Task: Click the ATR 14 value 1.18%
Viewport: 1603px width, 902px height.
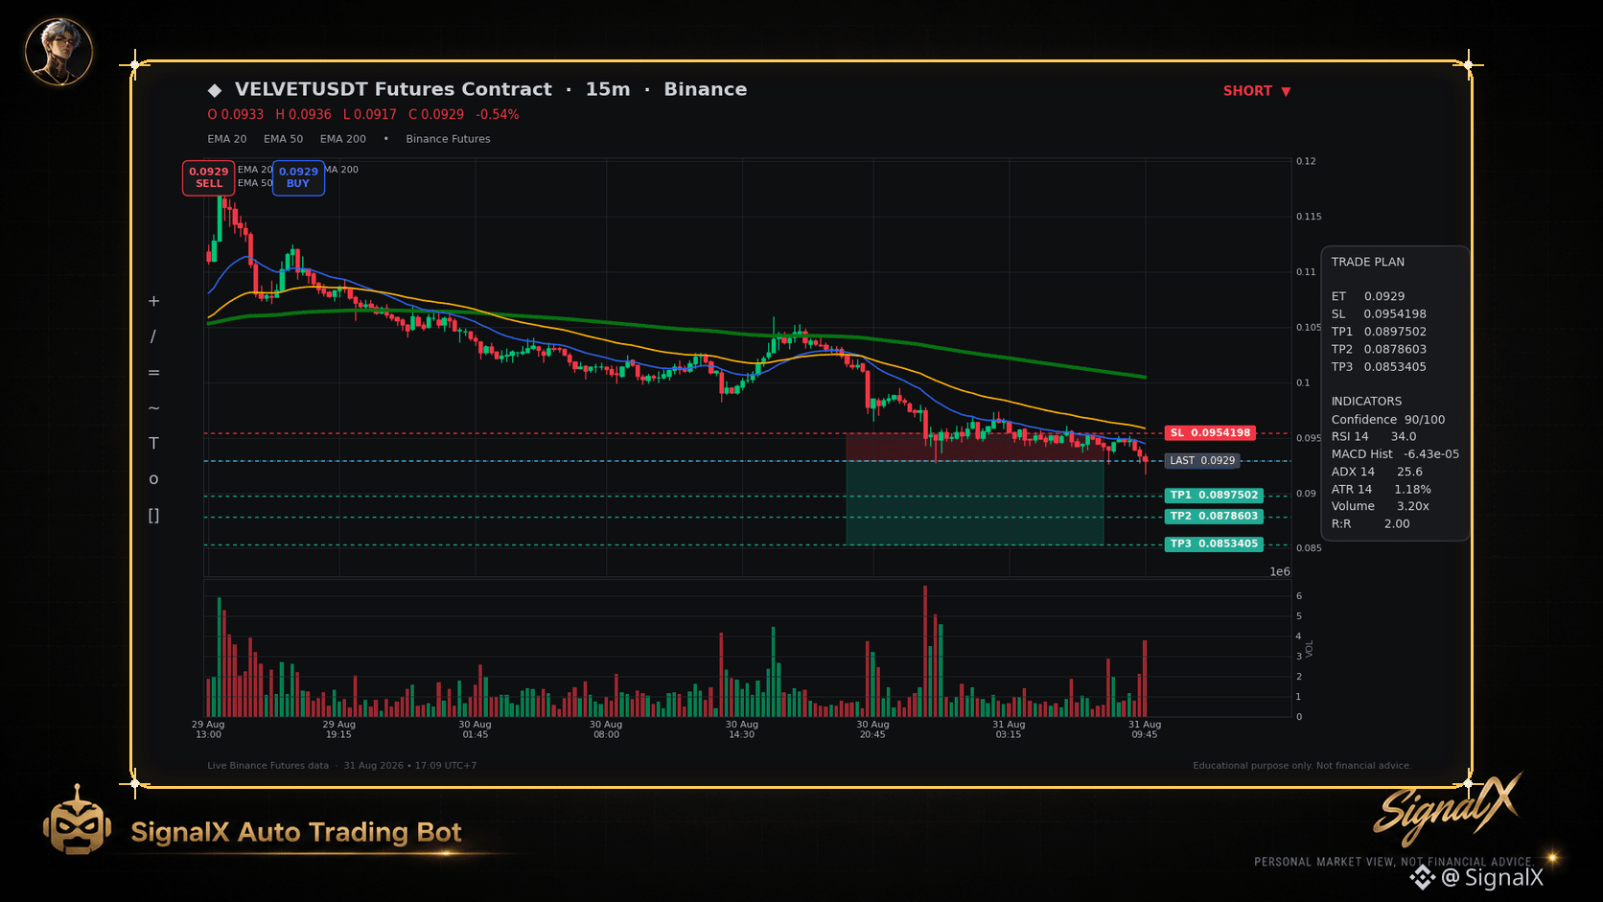Action: pyautogui.click(x=1412, y=490)
